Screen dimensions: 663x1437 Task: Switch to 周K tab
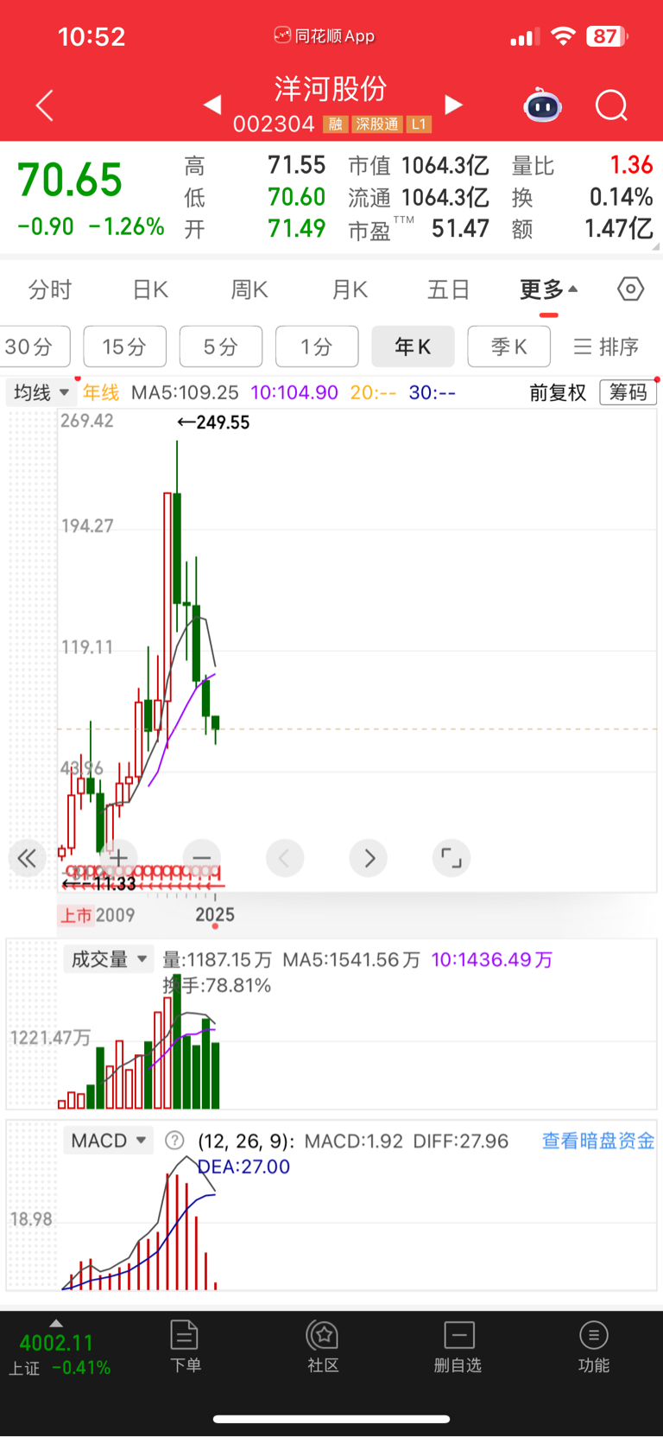pos(249,289)
